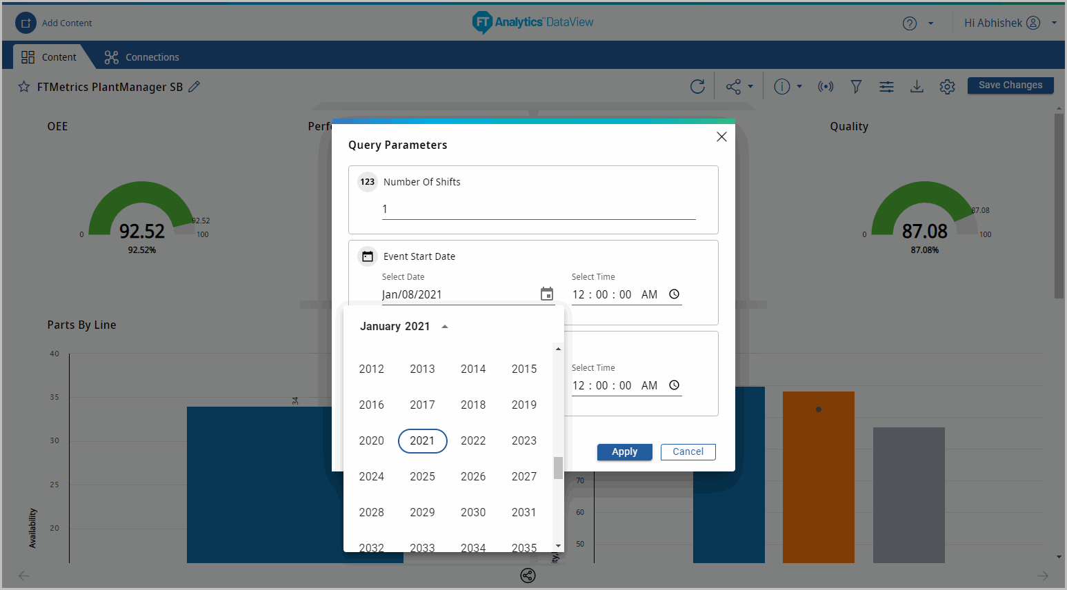Click the info icon in toolbar
This screenshot has height=590, width=1067.
click(781, 86)
